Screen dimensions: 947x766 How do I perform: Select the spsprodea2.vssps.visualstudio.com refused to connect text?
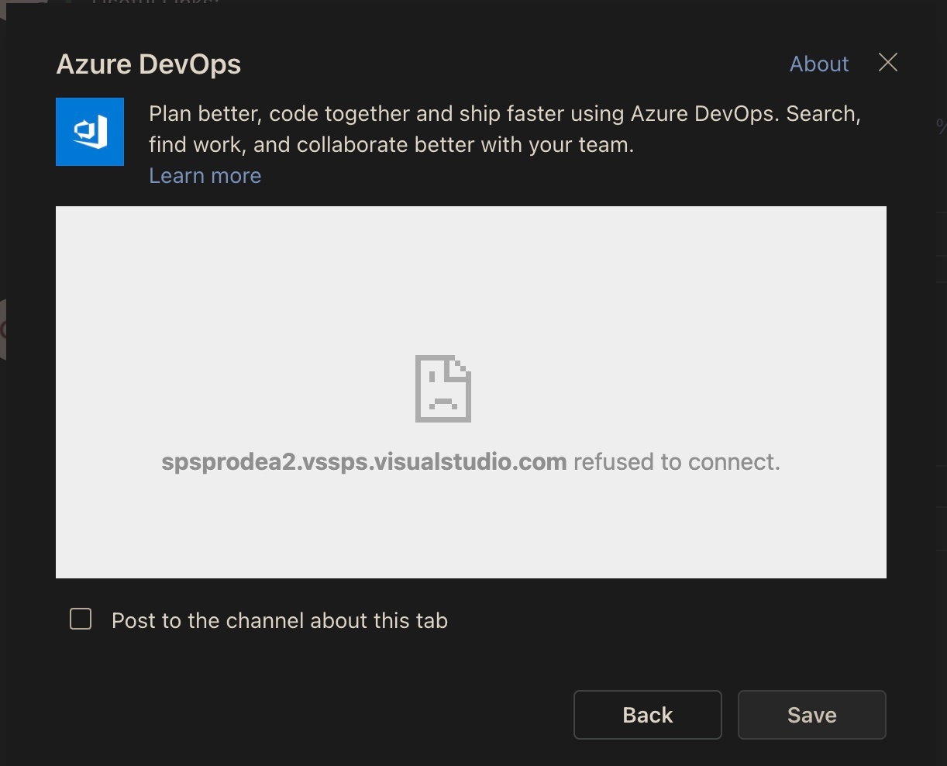click(470, 462)
